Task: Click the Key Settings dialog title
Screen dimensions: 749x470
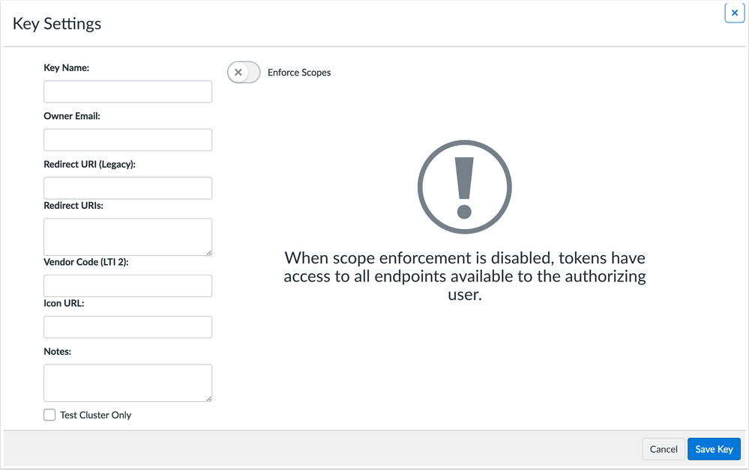Action: pyautogui.click(x=56, y=23)
